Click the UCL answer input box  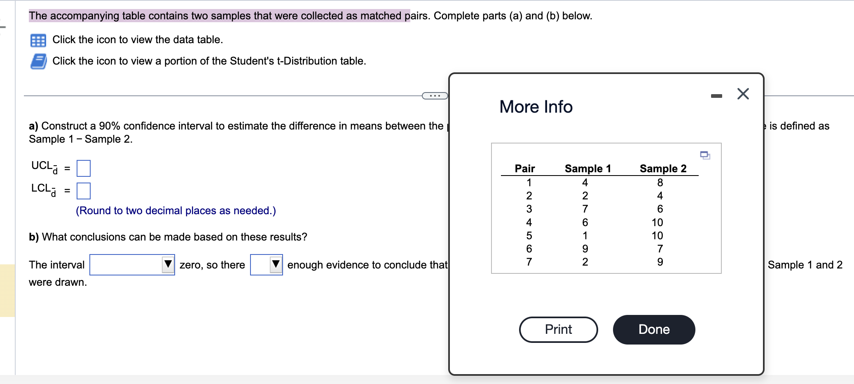point(84,168)
